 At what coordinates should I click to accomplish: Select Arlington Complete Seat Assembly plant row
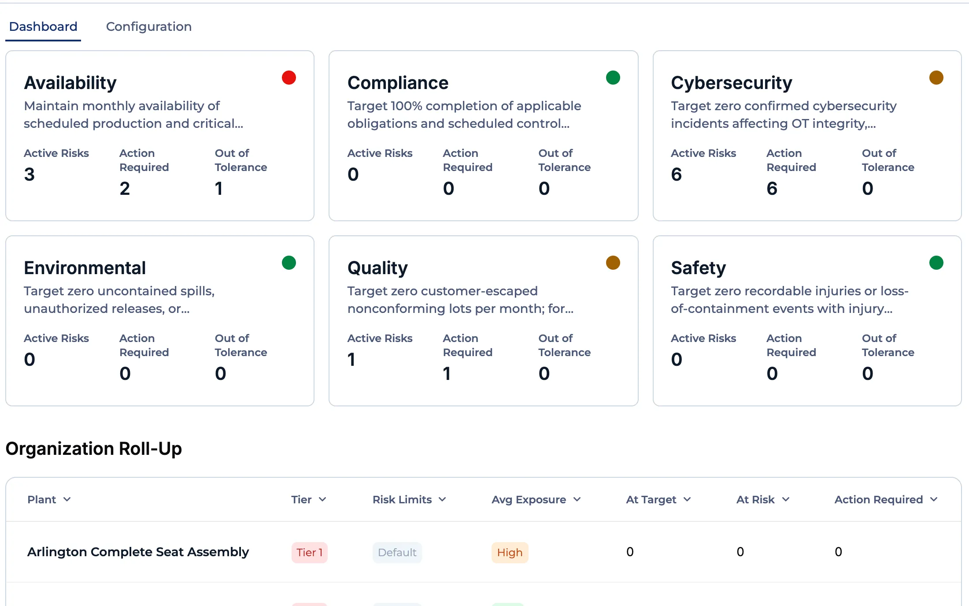tap(483, 552)
